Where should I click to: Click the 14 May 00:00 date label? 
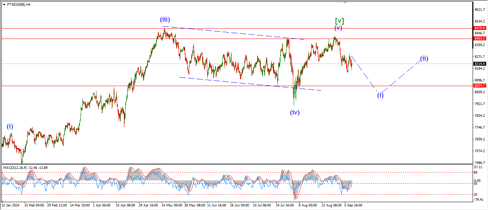click(x=172, y=205)
